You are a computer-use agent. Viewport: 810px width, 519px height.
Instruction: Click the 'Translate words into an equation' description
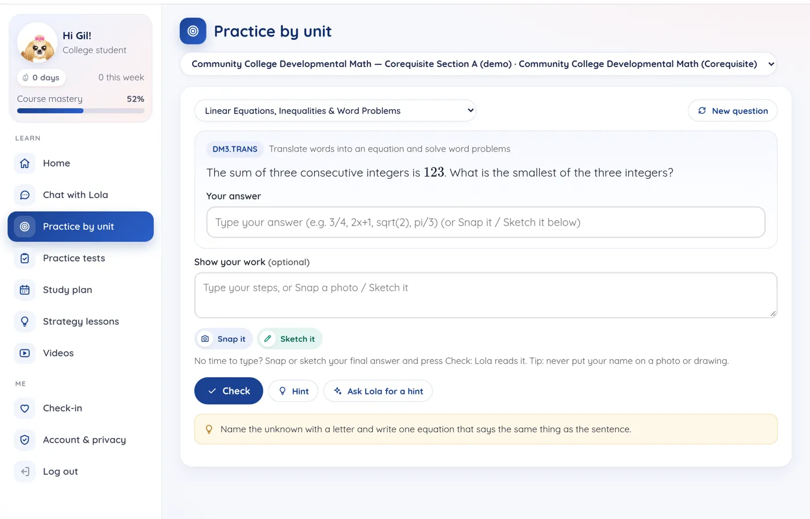(389, 149)
